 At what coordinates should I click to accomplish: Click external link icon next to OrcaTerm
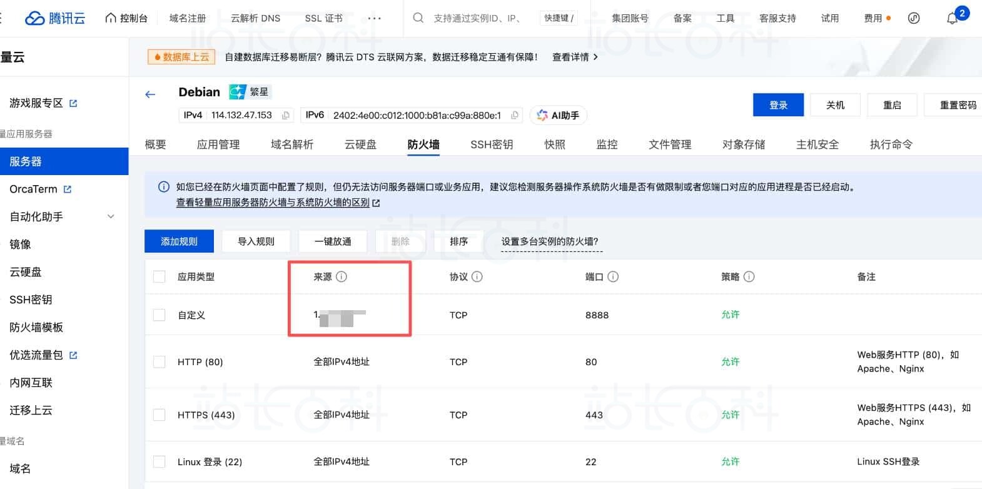click(68, 189)
